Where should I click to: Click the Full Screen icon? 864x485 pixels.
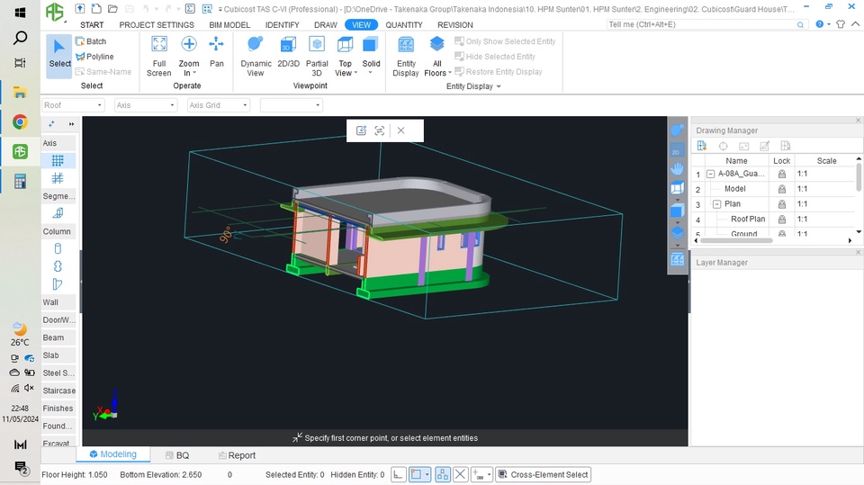click(158, 45)
